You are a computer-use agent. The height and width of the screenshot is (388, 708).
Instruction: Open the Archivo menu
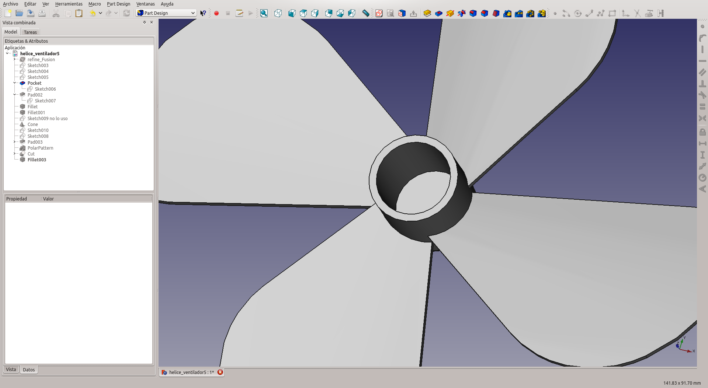tap(10, 4)
